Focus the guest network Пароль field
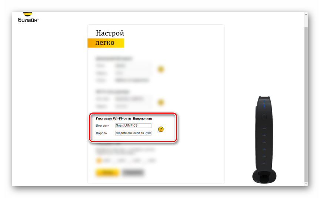 [133, 133]
